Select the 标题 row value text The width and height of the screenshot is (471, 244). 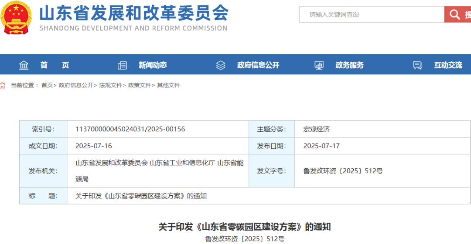tap(141, 196)
